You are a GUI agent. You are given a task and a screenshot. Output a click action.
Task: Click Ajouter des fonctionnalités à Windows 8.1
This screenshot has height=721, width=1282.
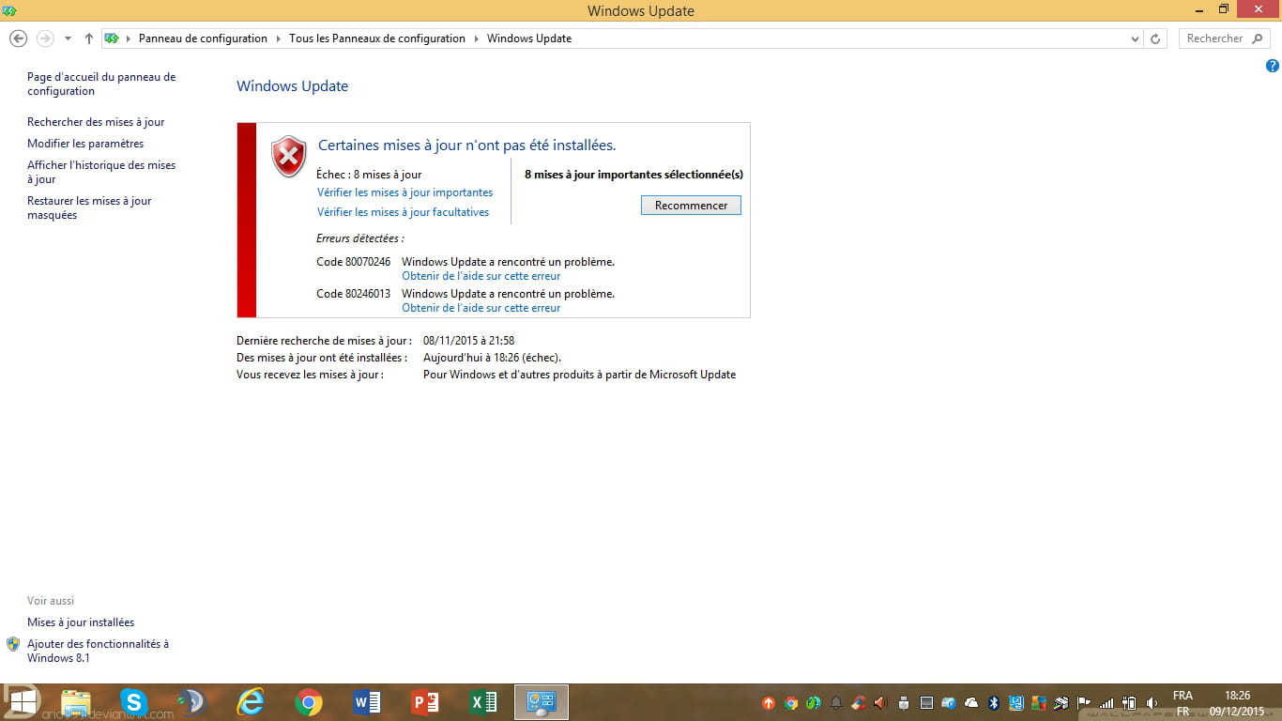coord(98,651)
